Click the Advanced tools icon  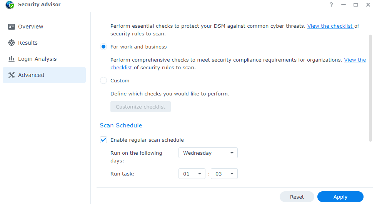tap(12, 75)
